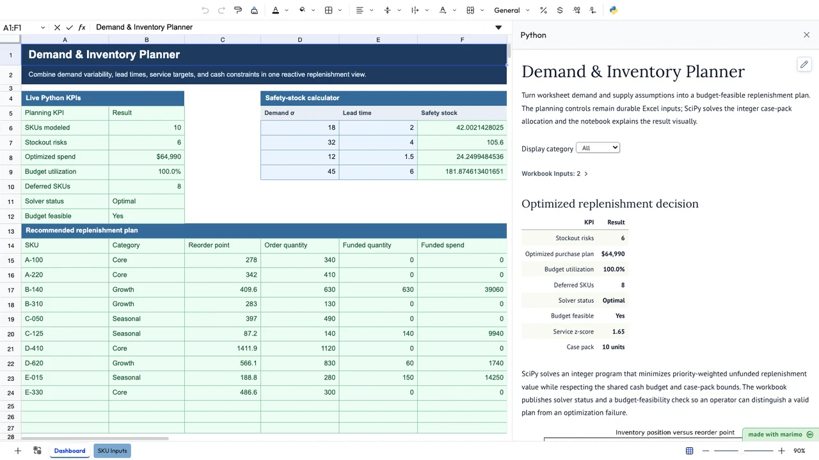Click the formula bar input field
Viewport: 819px width, 460px height.
tap(293, 27)
